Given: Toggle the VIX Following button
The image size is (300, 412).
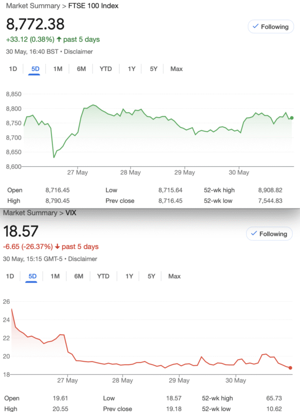Looking at the screenshot, I should [x=269, y=234].
